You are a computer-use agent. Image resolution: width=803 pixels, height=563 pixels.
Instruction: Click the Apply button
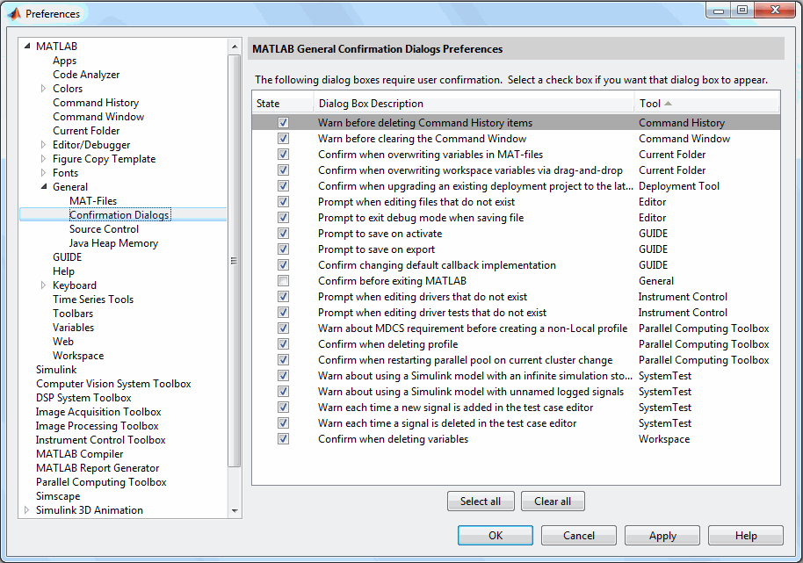[x=662, y=536]
